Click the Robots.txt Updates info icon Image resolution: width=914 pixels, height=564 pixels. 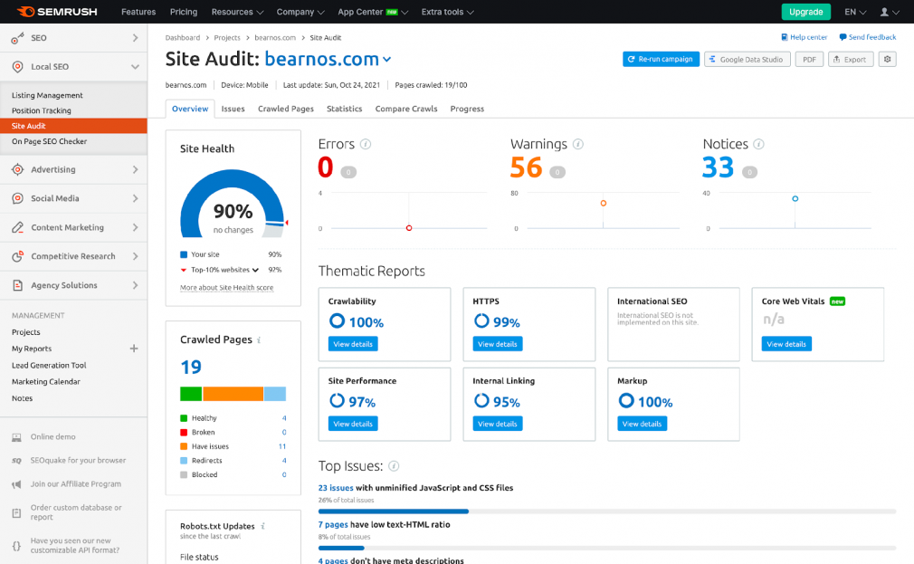tap(263, 526)
